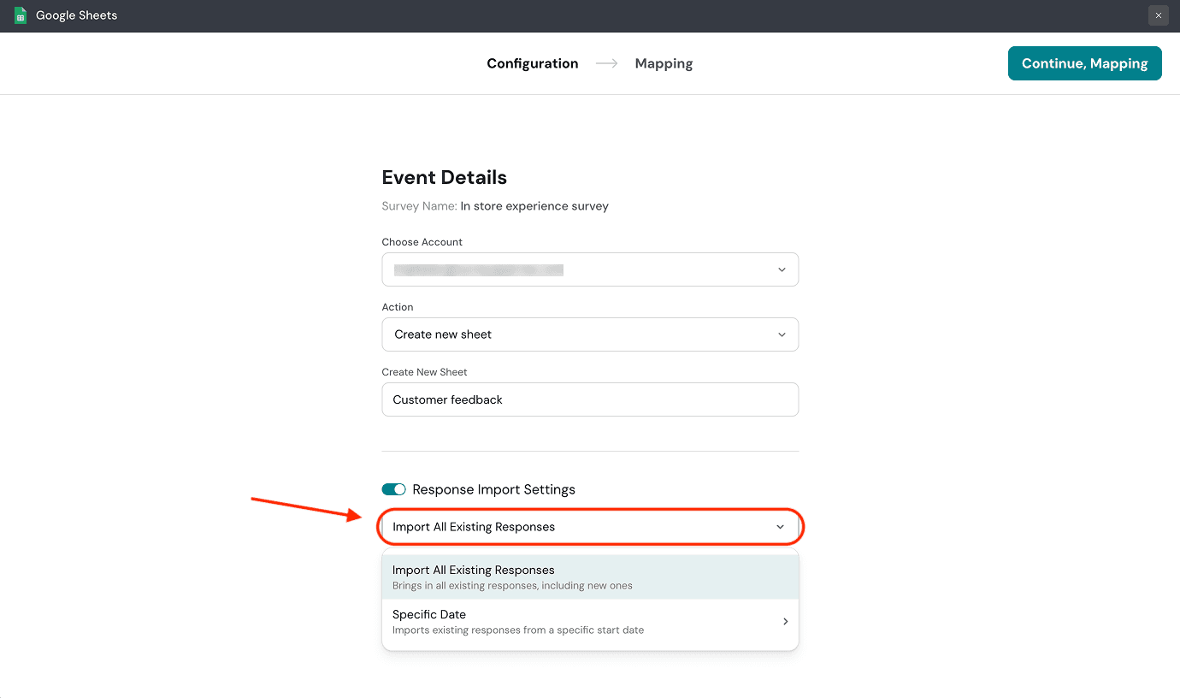Click the Google Sheets logo icon

click(21, 15)
